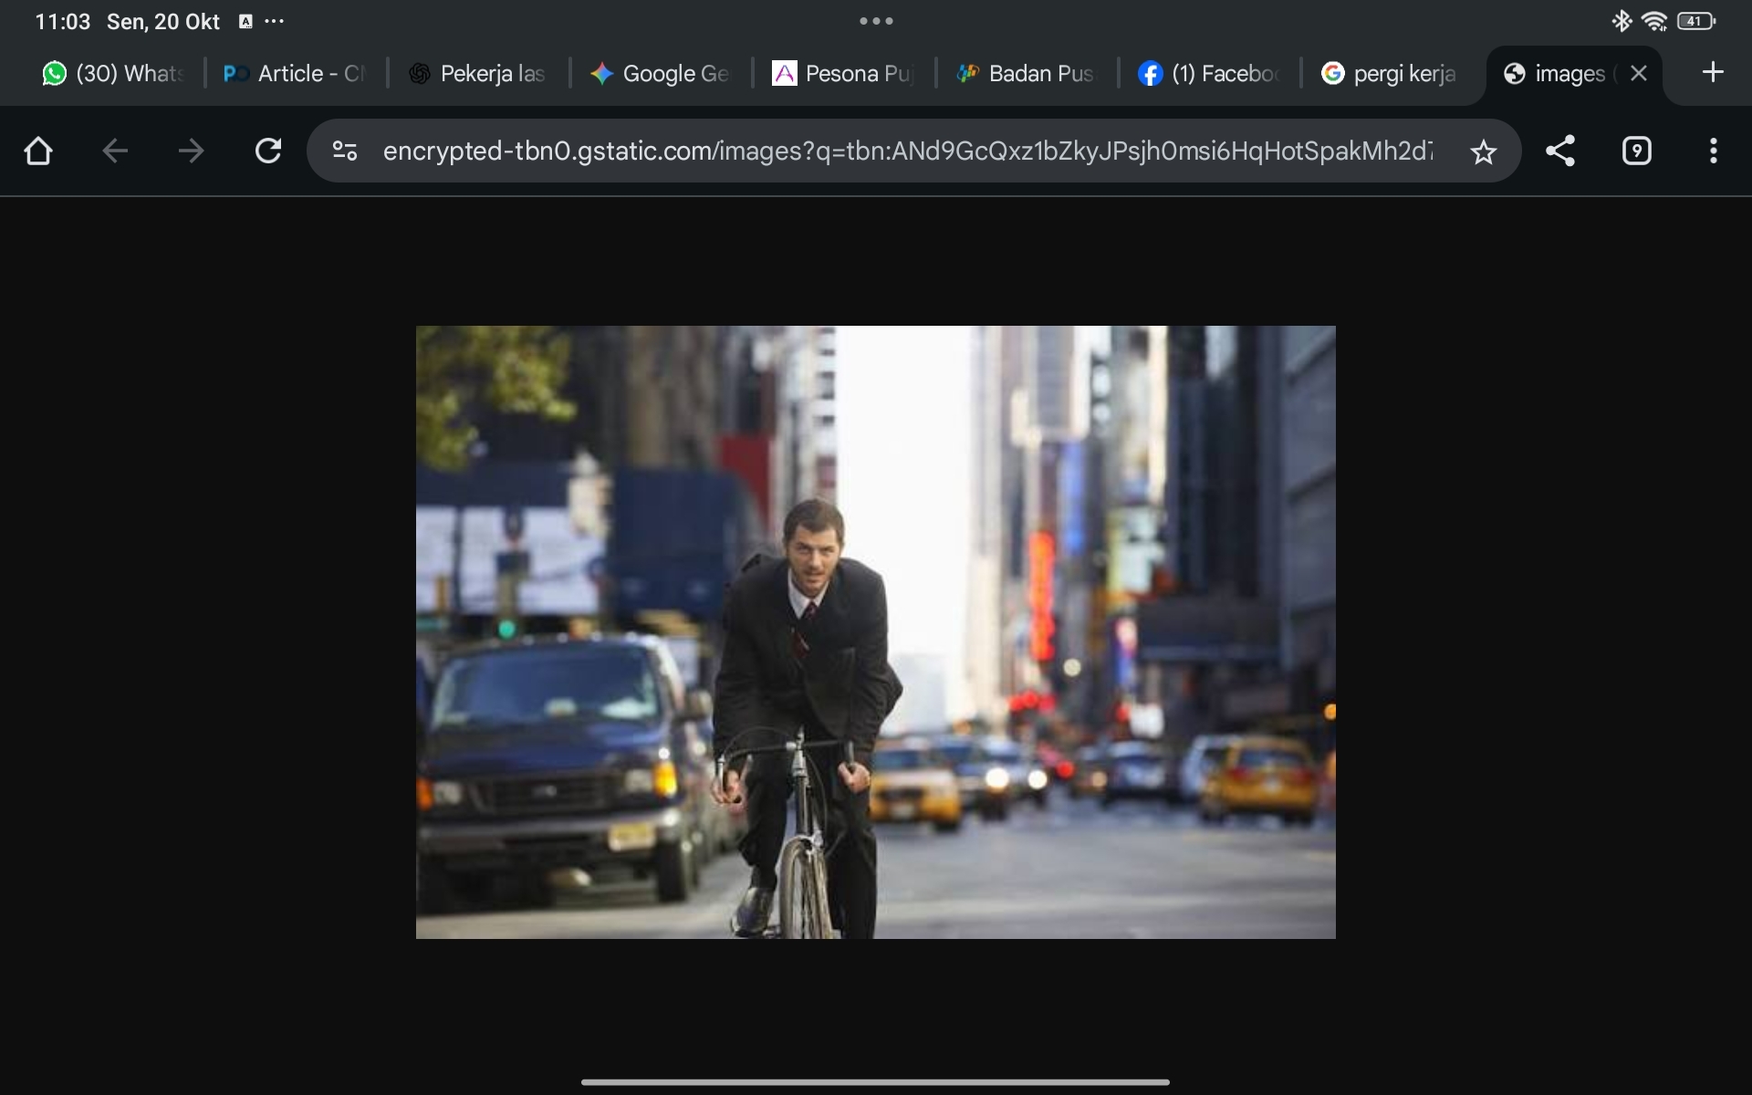Tap the bottom navigation gesture bar
This screenshot has height=1095, width=1752.
click(x=875, y=1082)
